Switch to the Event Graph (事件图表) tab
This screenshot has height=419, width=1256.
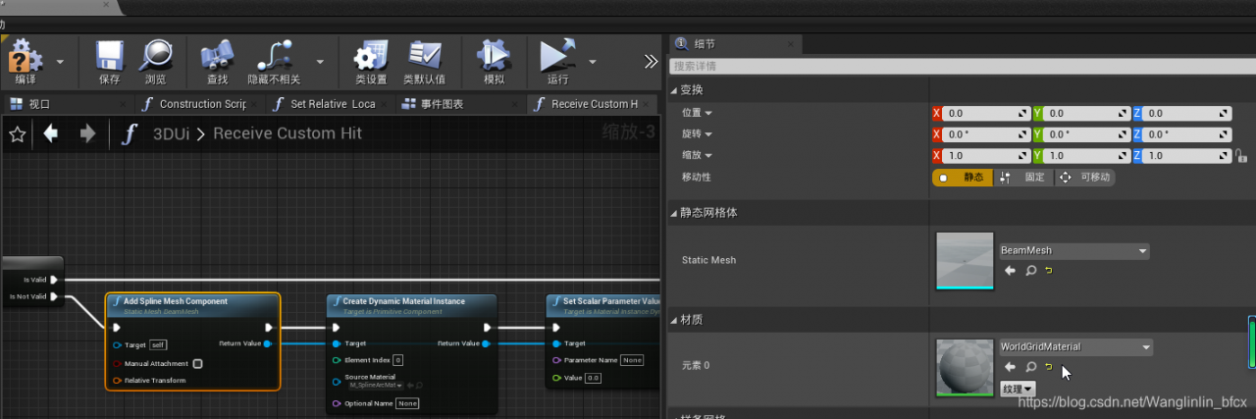(432, 104)
